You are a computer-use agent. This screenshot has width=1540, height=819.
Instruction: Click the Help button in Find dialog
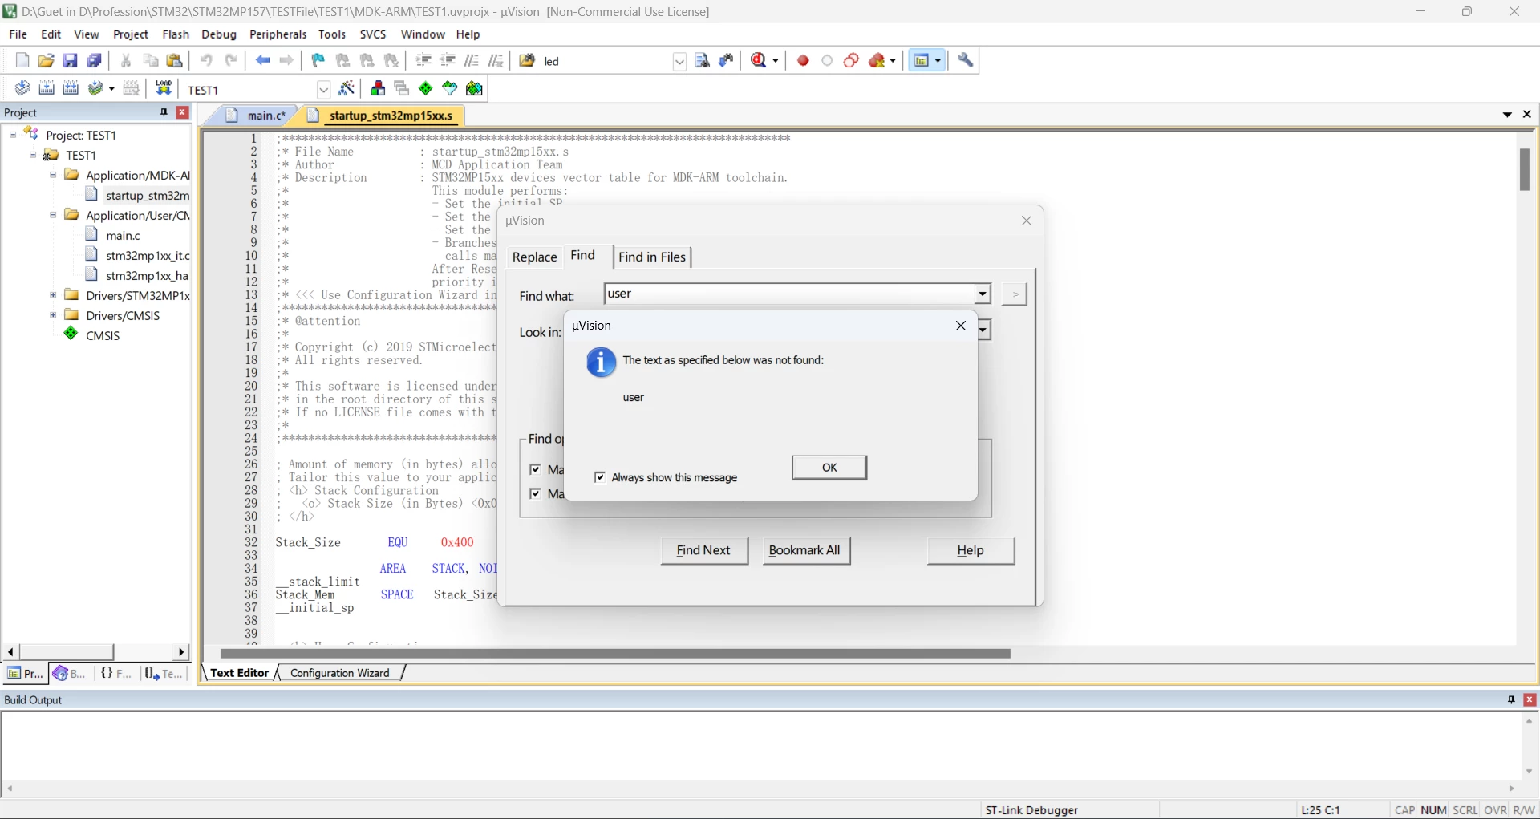[x=971, y=550]
